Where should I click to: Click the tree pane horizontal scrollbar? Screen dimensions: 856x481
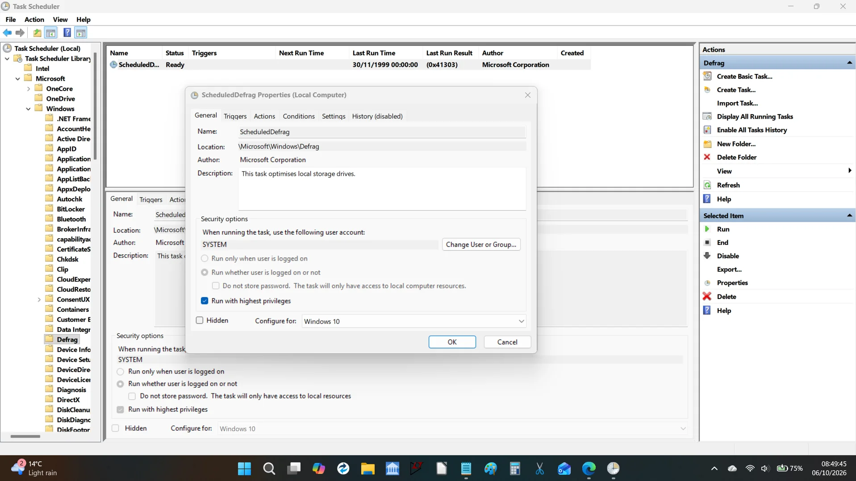[25, 436]
